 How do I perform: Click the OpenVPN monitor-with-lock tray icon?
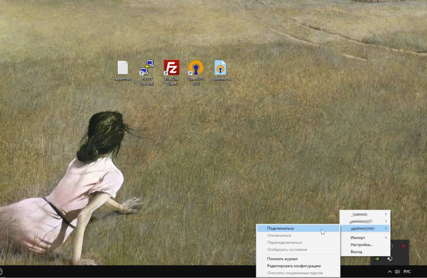tap(390, 259)
